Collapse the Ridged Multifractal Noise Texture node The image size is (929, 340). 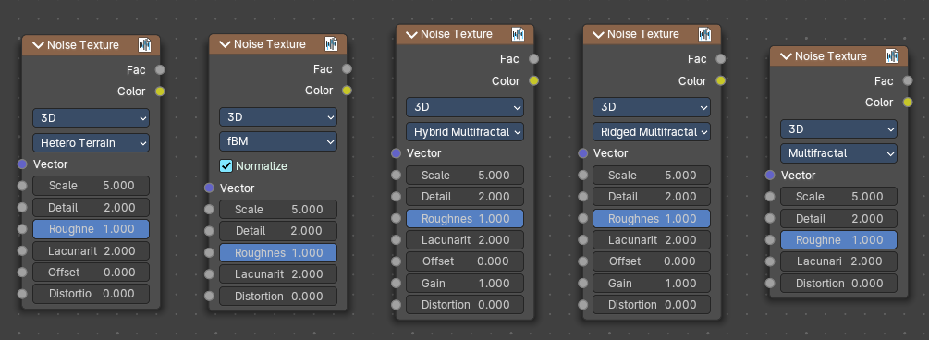pos(599,34)
